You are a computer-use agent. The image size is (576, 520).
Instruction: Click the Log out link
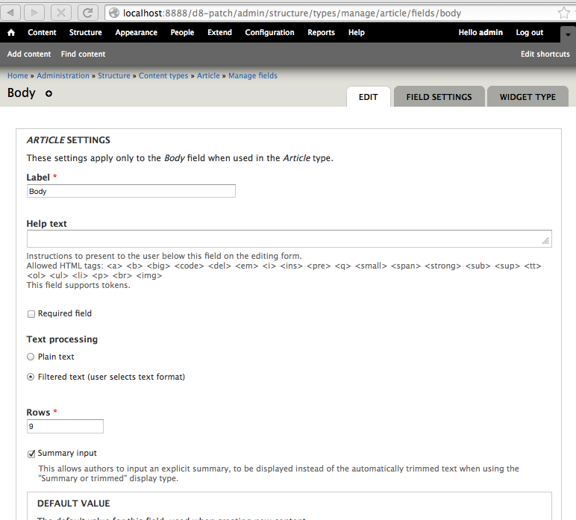[x=529, y=32]
